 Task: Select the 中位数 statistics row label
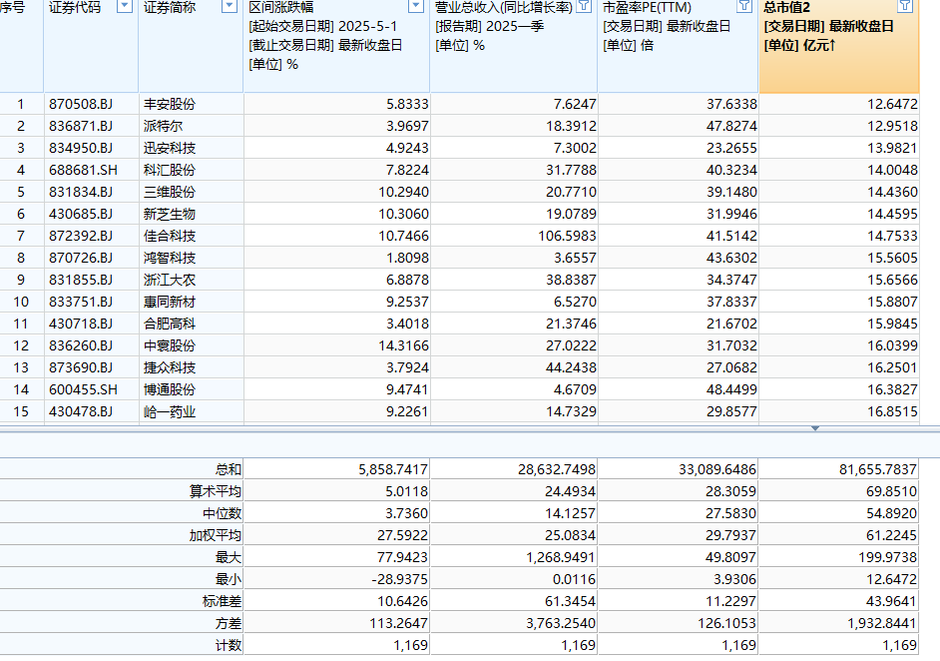click(222, 514)
